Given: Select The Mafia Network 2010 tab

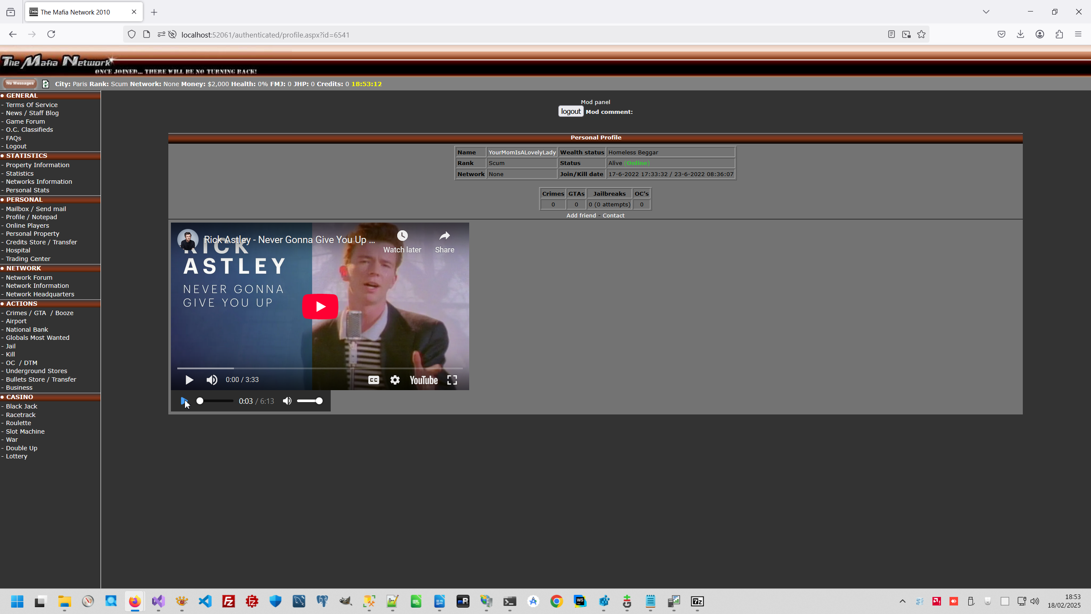Looking at the screenshot, I should click(75, 12).
